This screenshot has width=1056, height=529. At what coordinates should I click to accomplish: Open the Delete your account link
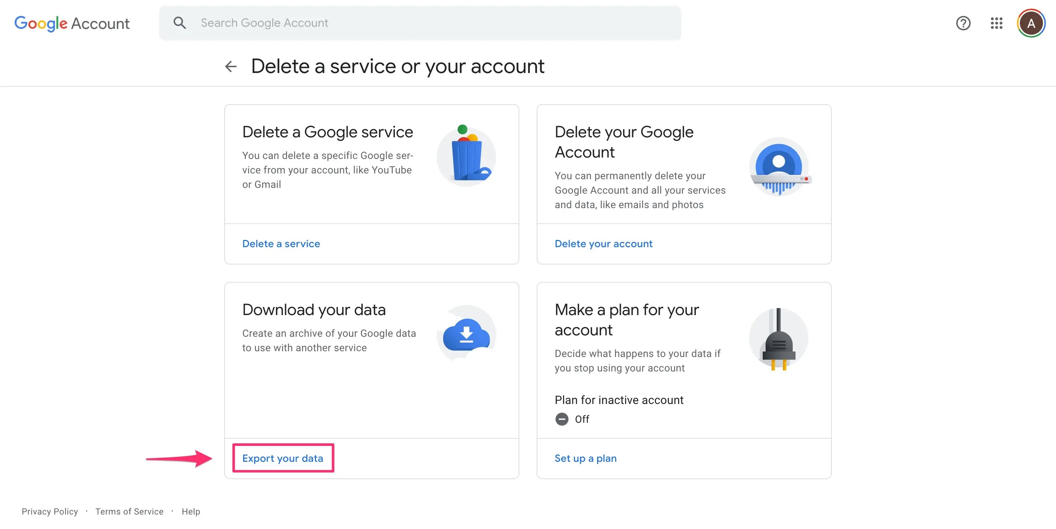coord(603,244)
